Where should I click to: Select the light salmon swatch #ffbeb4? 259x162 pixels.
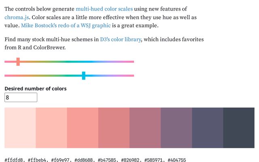pos(51,128)
